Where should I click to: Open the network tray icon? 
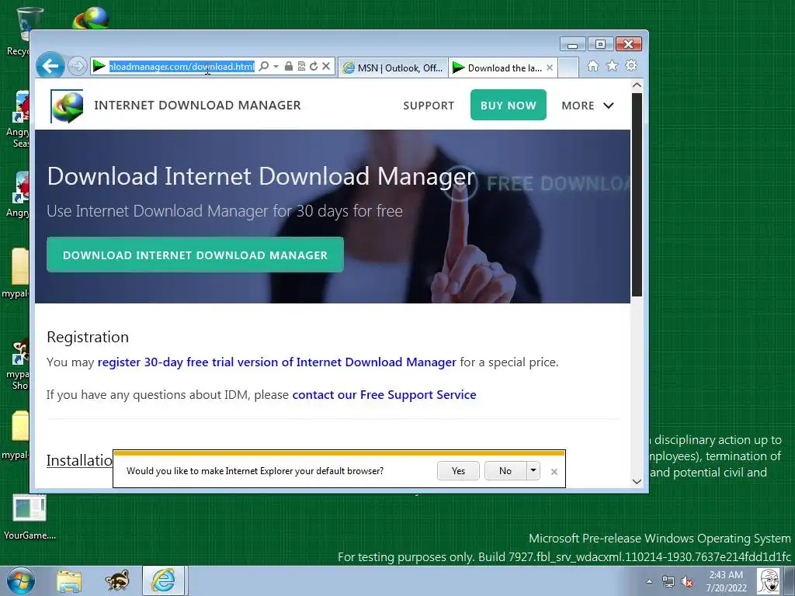[668, 582]
